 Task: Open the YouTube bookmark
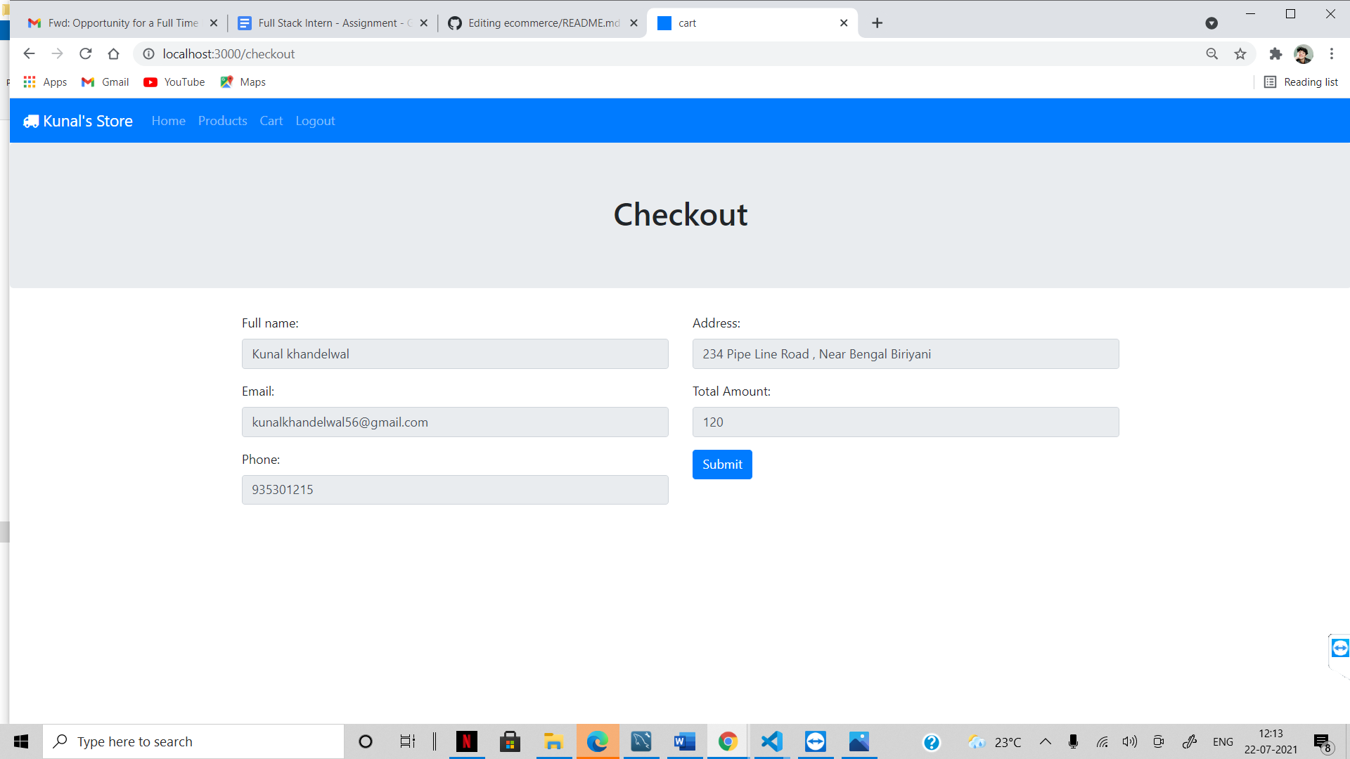174,82
